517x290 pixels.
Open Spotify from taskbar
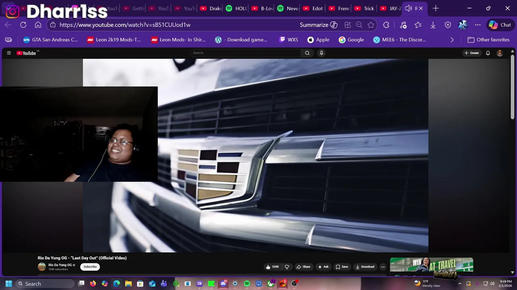[247, 284]
